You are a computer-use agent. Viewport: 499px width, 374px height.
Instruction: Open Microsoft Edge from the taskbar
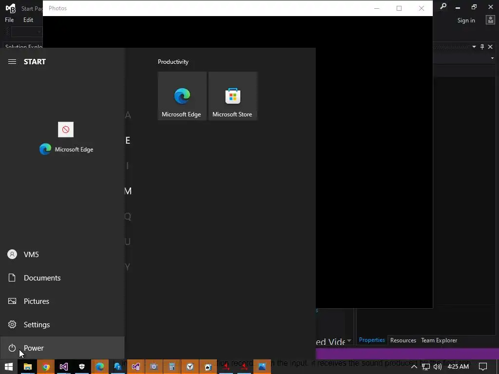100,367
